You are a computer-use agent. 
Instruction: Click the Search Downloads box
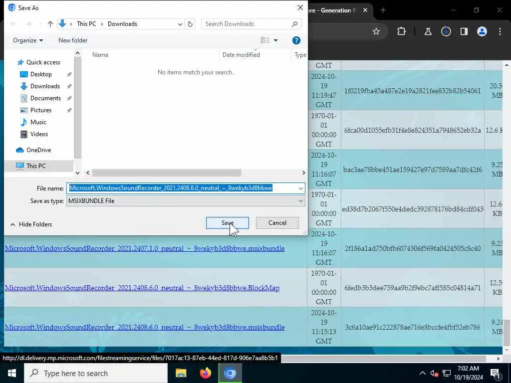tap(251, 24)
